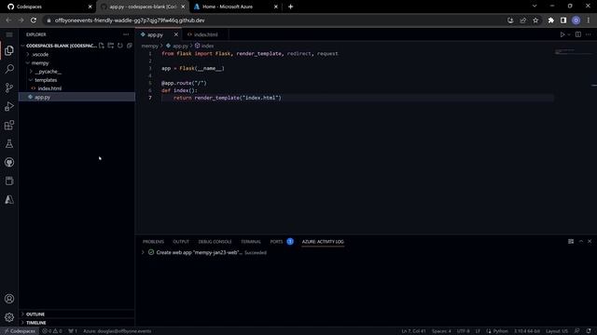The width and height of the screenshot is (597, 335).
Task: Open browser extensions puzzle icon
Action: 551,20
